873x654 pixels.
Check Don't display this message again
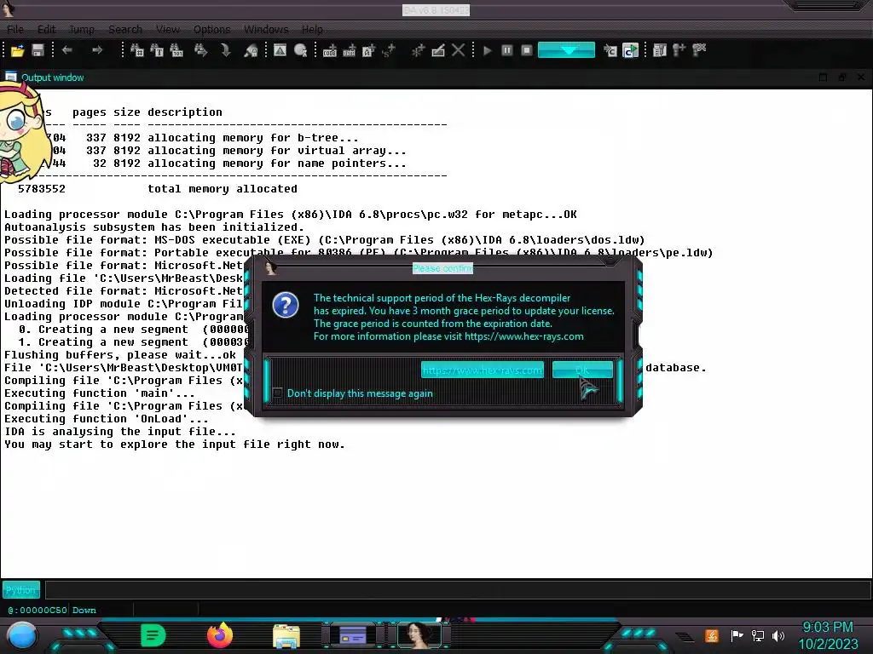tap(277, 393)
